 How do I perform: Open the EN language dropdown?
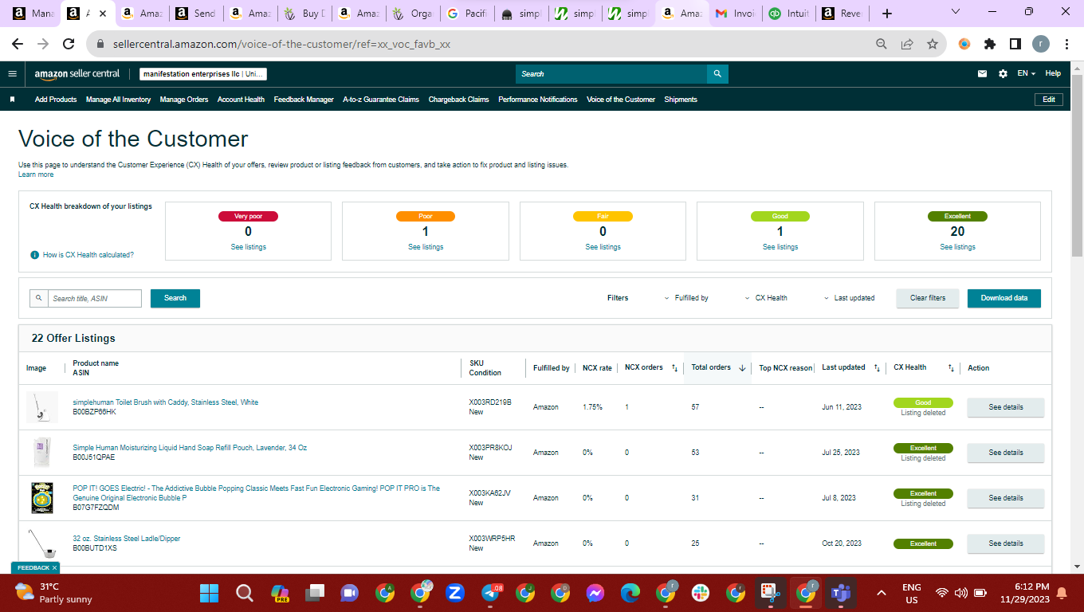(1026, 73)
